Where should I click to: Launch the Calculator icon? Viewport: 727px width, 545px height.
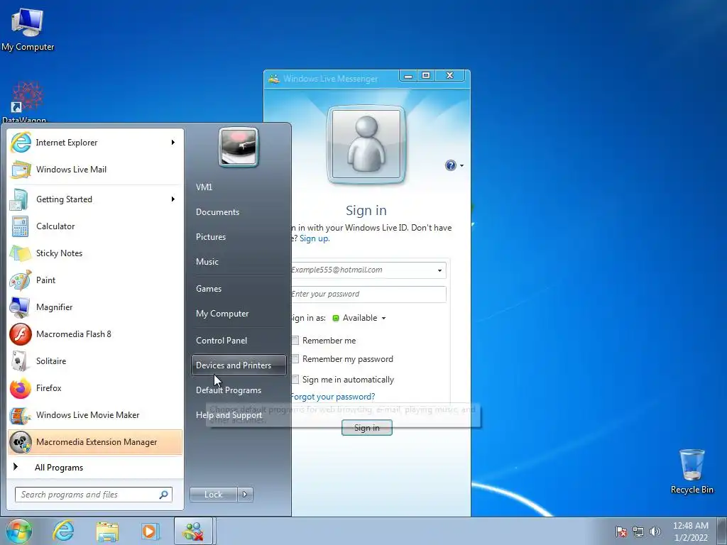[x=20, y=226]
